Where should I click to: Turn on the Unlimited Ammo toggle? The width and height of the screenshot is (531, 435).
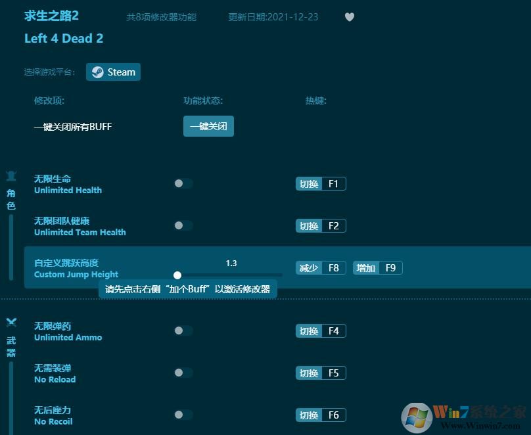coord(183,331)
